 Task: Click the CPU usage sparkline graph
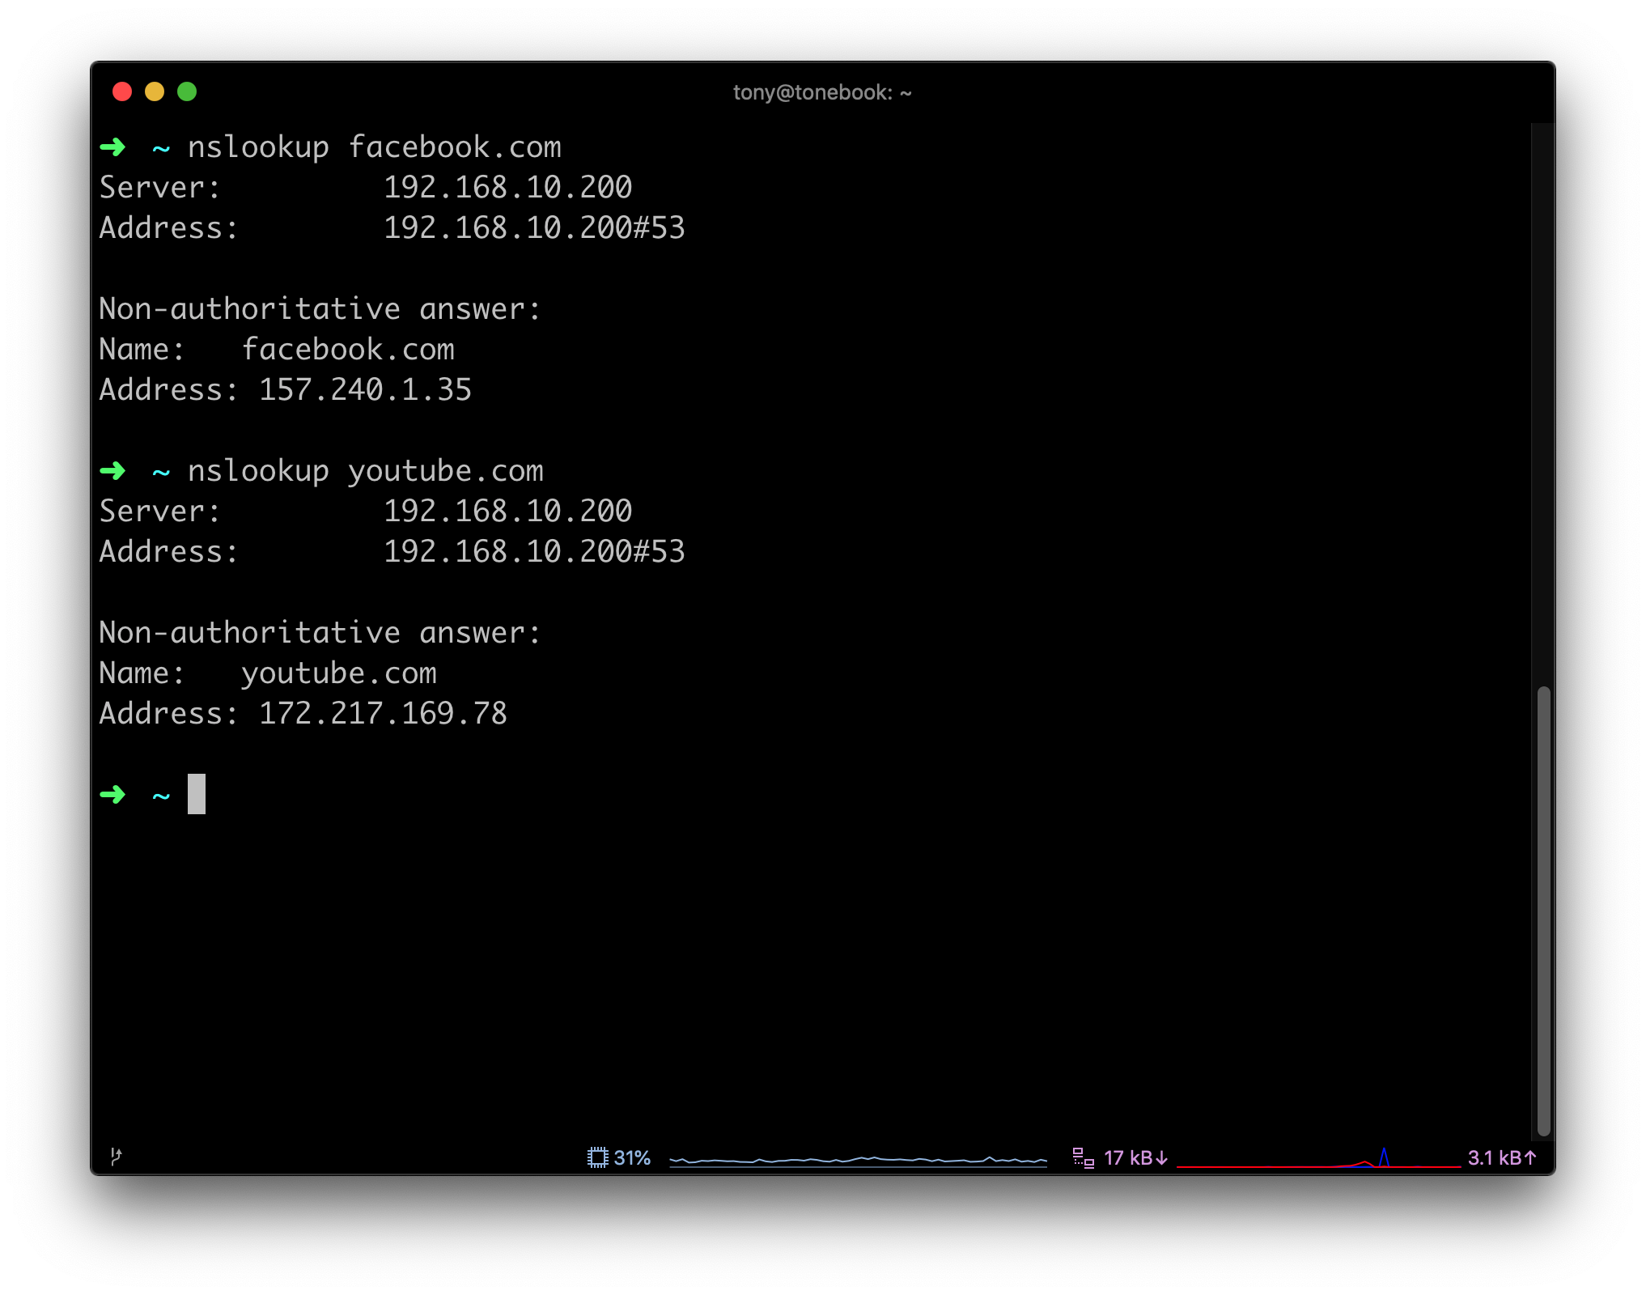858,1160
